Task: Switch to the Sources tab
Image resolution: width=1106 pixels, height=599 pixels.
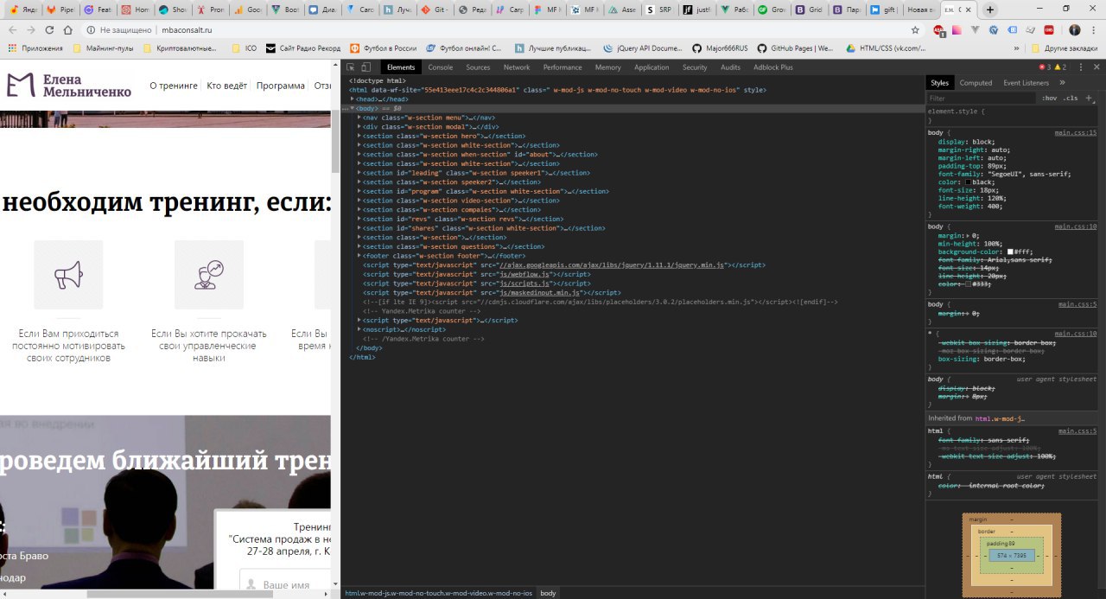Action: click(478, 67)
